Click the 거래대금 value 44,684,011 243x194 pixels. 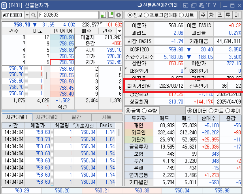tap(229, 41)
